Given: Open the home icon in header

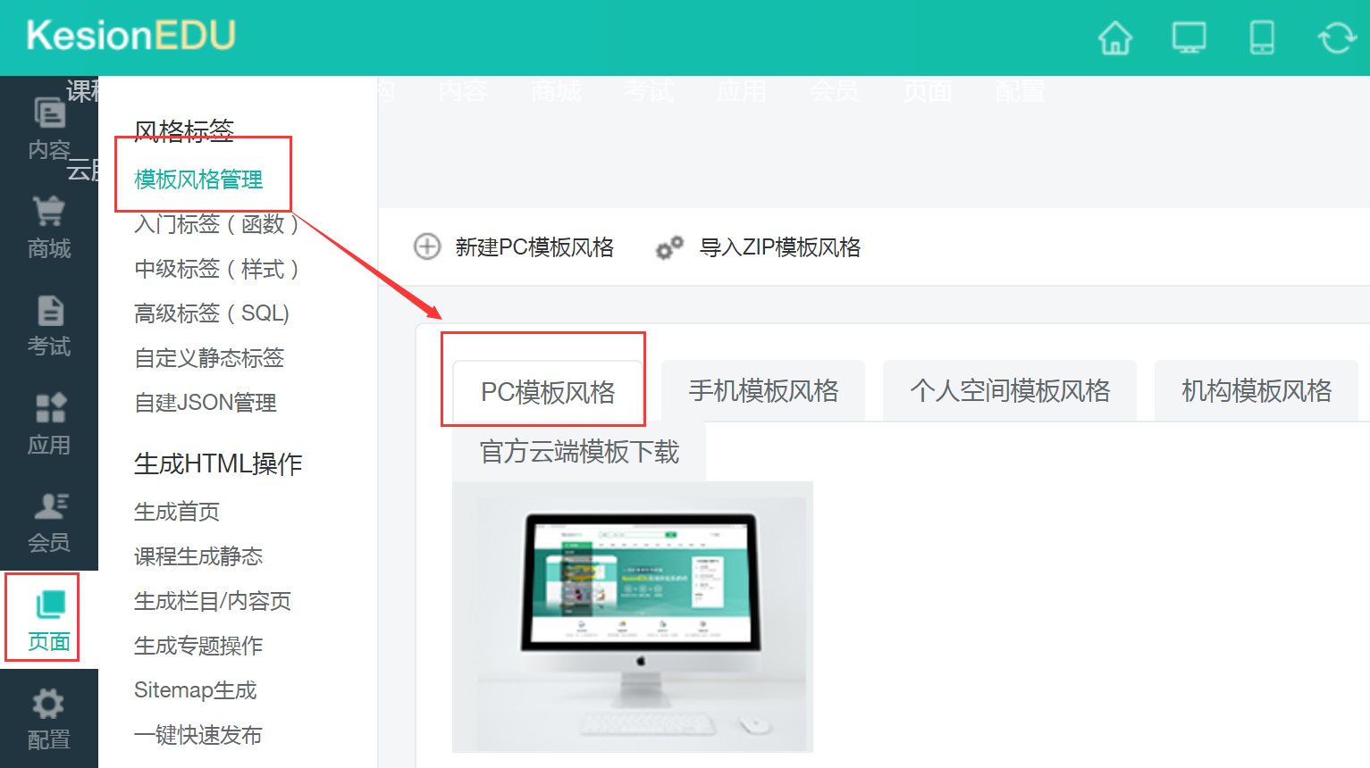Looking at the screenshot, I should (x=1114, y=38).
